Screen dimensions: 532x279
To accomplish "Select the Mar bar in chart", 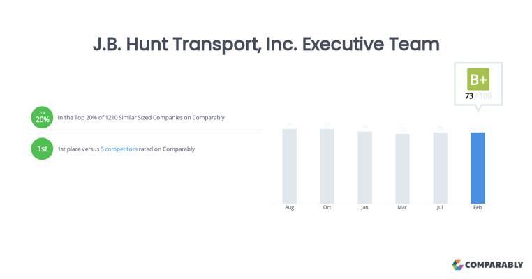I will [x=402, y=168].
